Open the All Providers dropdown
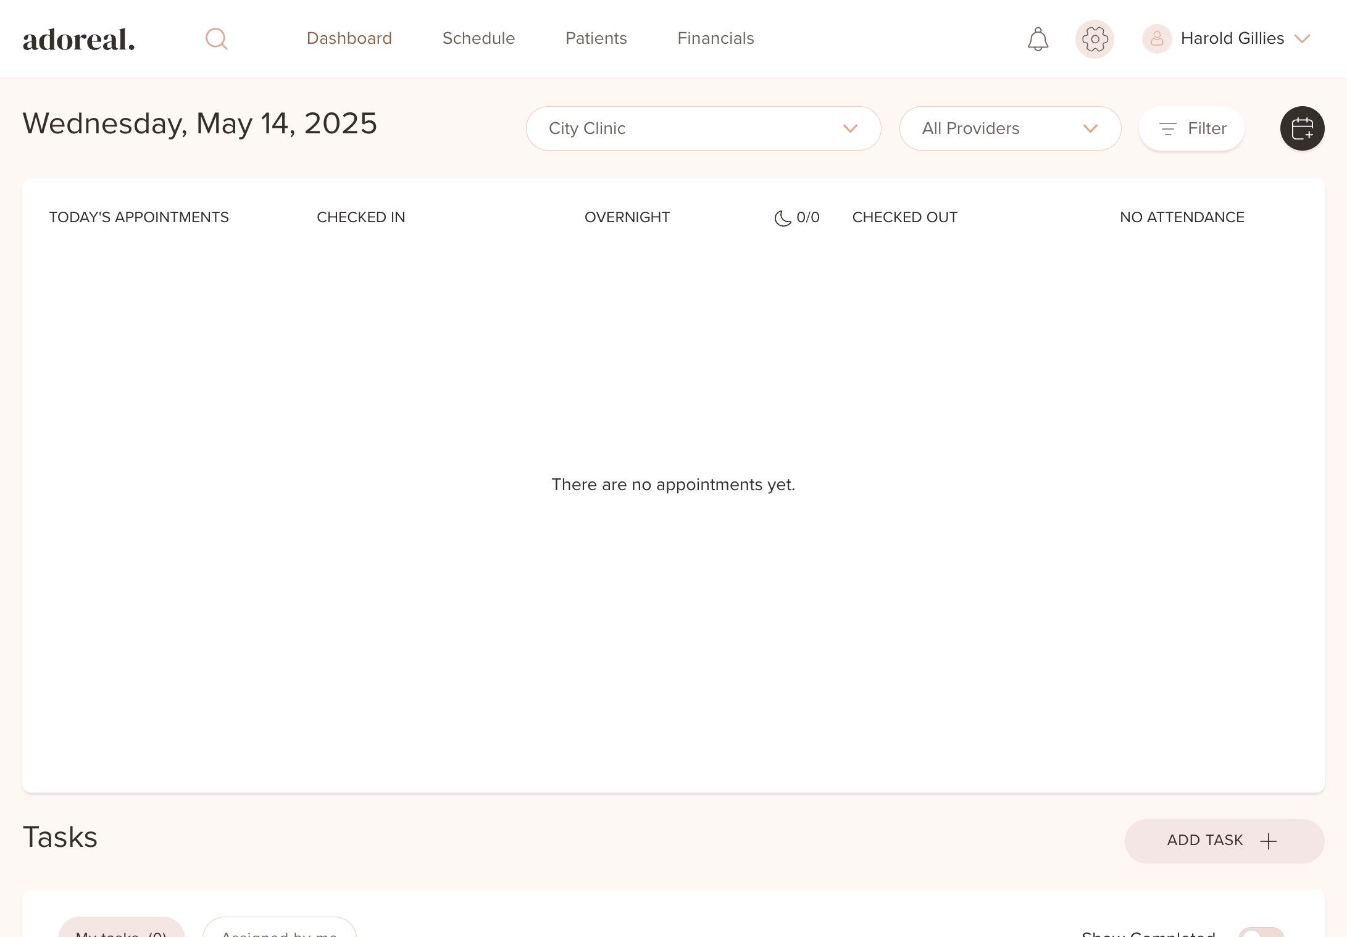 pos(1010,128)
